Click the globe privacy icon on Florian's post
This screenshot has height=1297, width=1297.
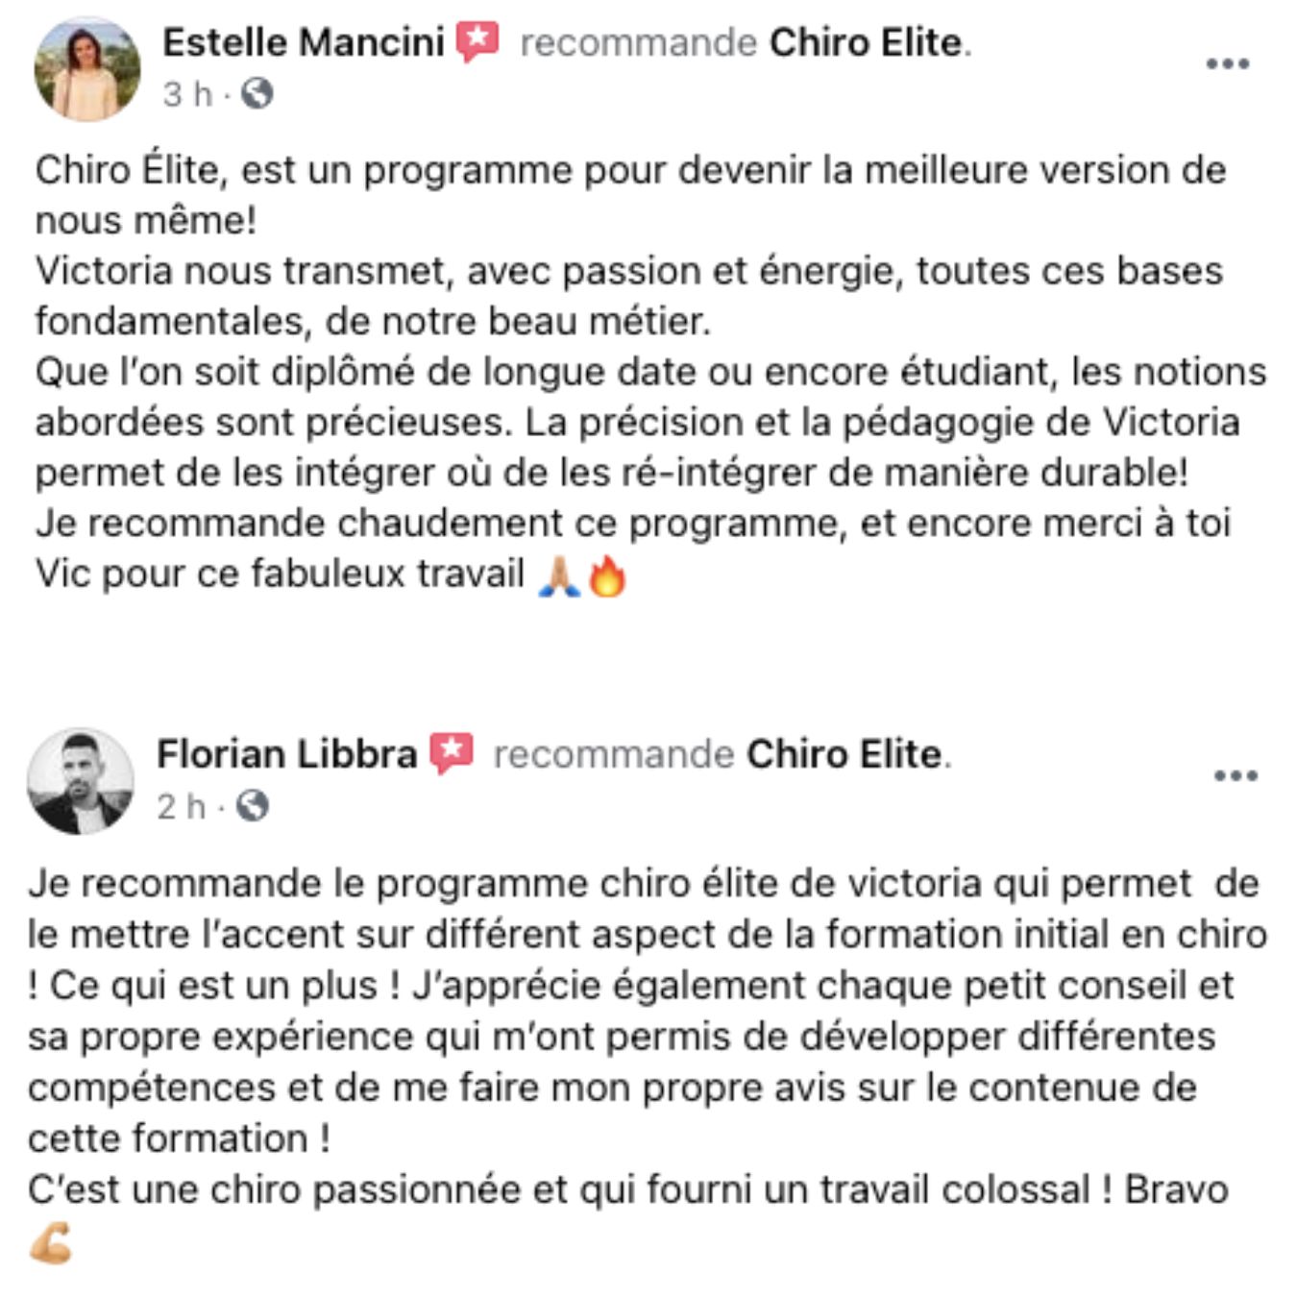[x=252, y=806]
